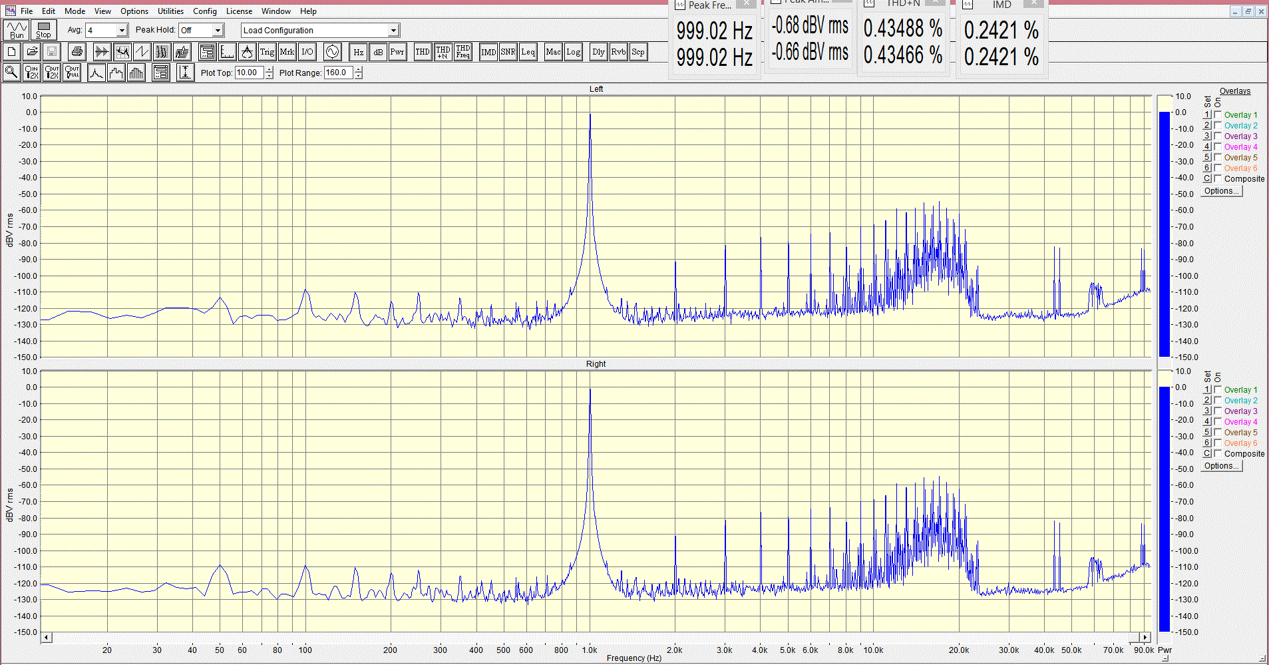Click inside the Plot Range input field
This screenshot has width=1269, height=665.
(338, 73)
